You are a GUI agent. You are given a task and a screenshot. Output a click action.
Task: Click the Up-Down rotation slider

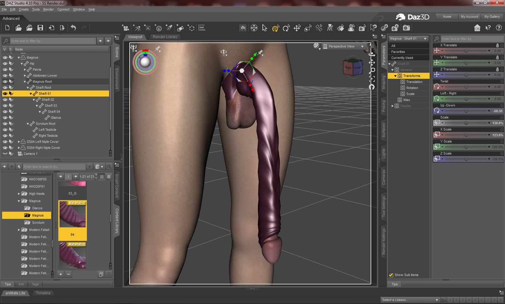(466, 111)
